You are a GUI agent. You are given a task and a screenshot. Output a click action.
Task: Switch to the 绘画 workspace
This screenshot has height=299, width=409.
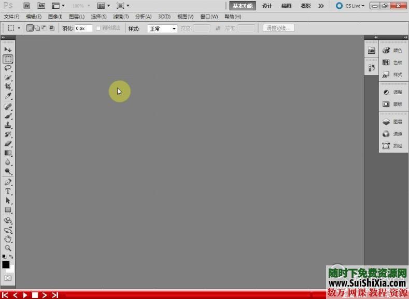pos(287,6)
